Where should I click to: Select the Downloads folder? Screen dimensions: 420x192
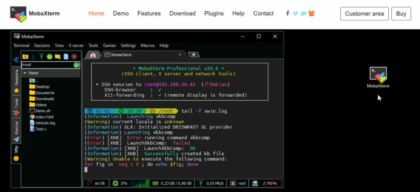(x=42, y=99)
